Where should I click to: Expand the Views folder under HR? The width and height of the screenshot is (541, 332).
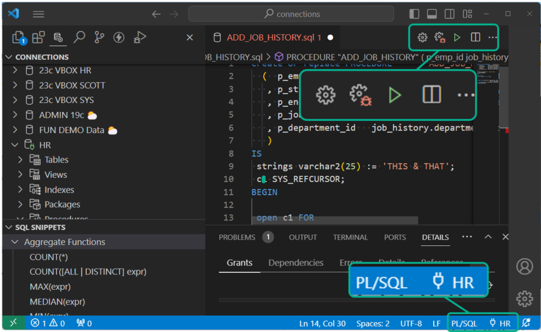pyautogui.click(x=21, y=175)
